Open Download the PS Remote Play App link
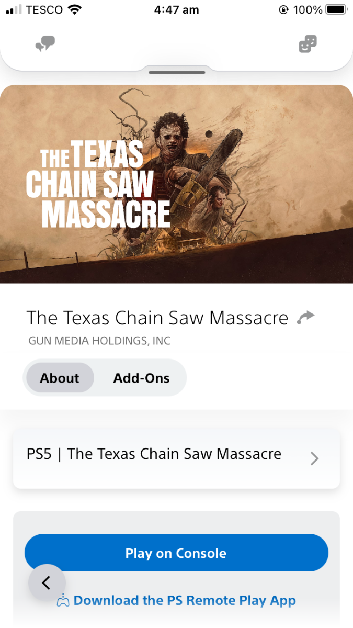 click(x=185, y=600)
